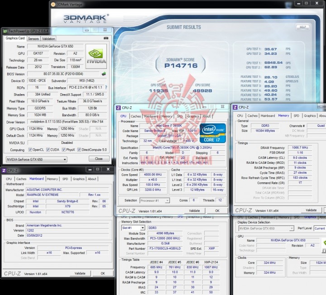
Task: Click the Bus Interface question mark icon
Action: (106, 87)
